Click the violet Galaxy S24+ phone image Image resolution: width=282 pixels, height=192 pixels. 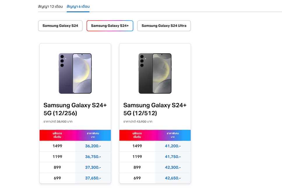click(x=75, y=73)
